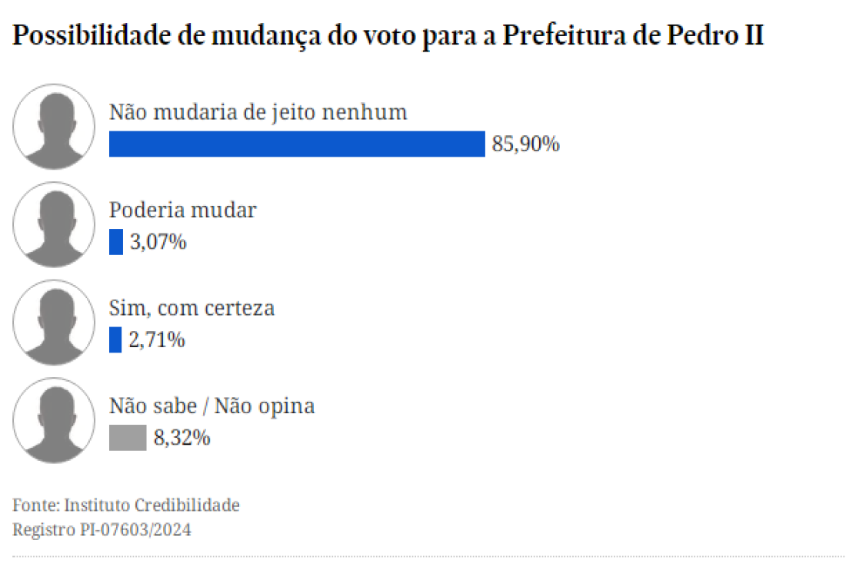This screenshot has width=846, height=563.
Task: Click the small blue 2,71% bar
Action: pos(115,340)
